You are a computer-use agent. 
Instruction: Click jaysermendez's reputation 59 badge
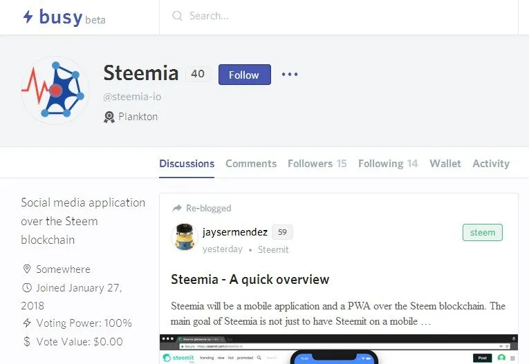(282, 232)
